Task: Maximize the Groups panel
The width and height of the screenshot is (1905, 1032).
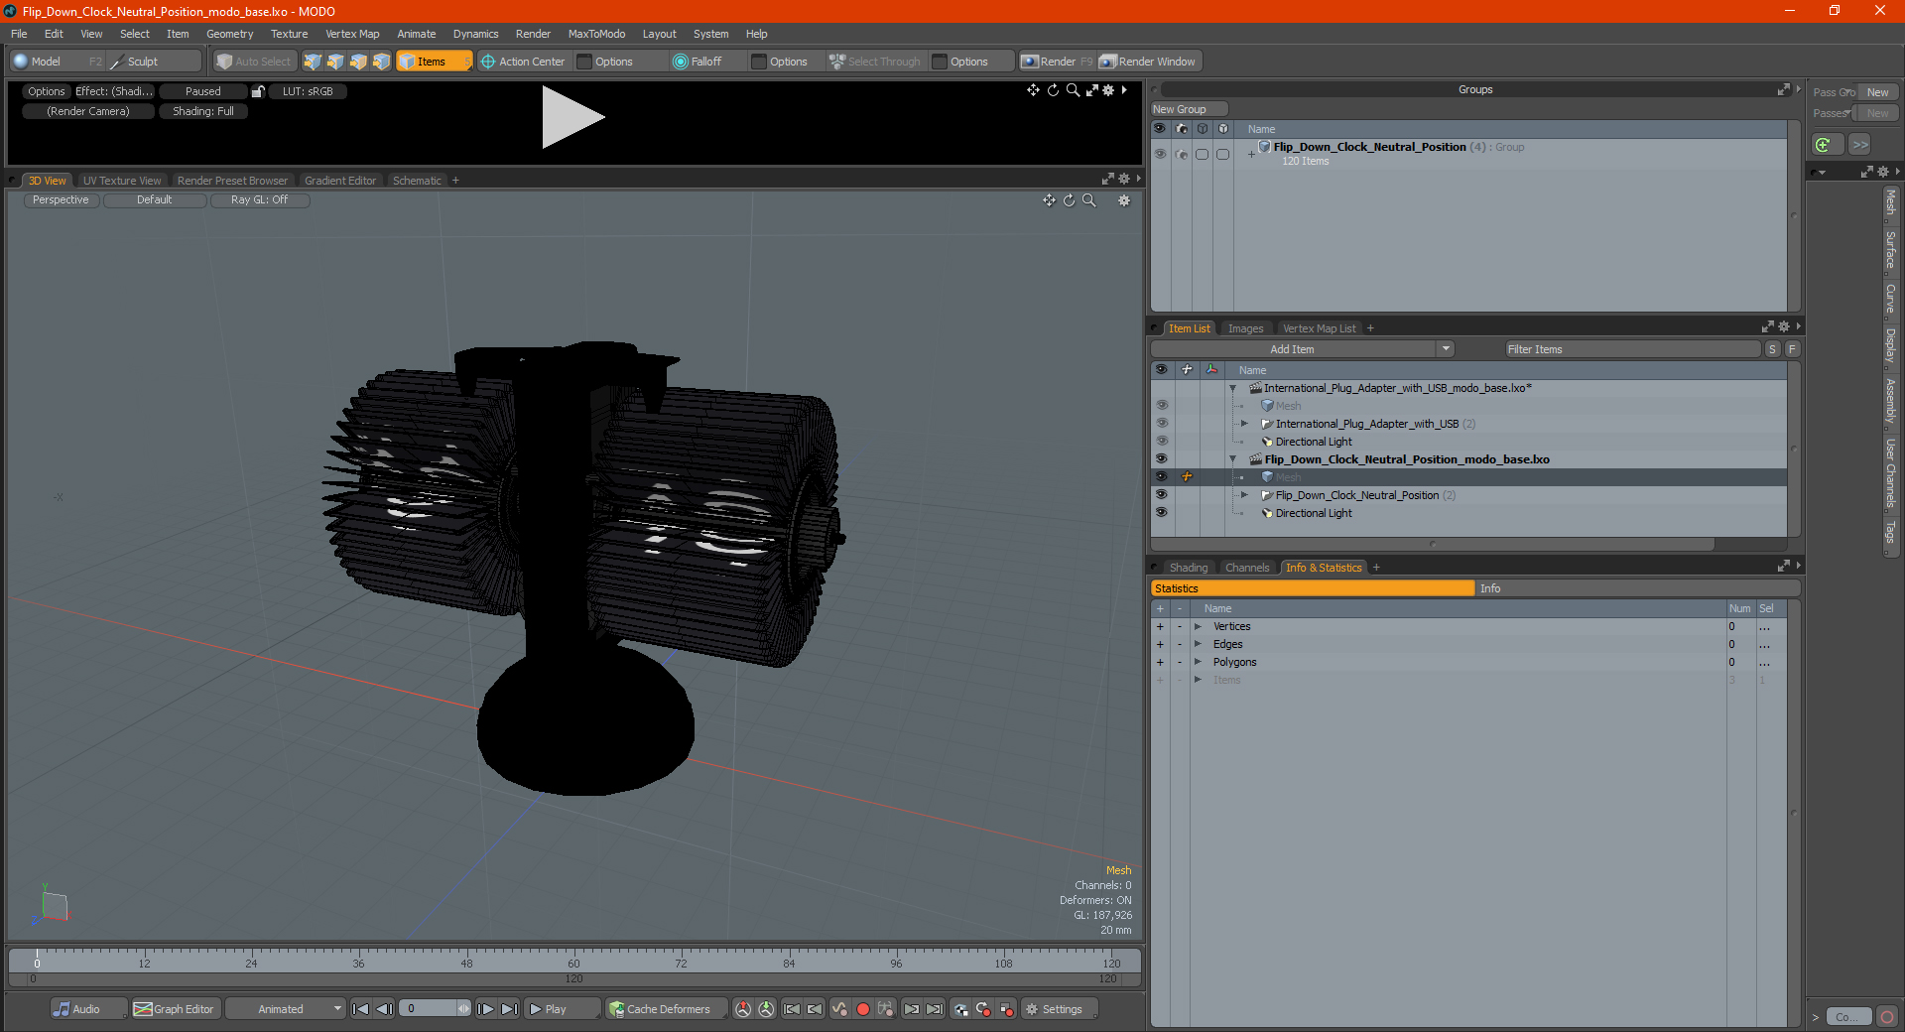Action: pyautogui.click(x=1783, y=89)
